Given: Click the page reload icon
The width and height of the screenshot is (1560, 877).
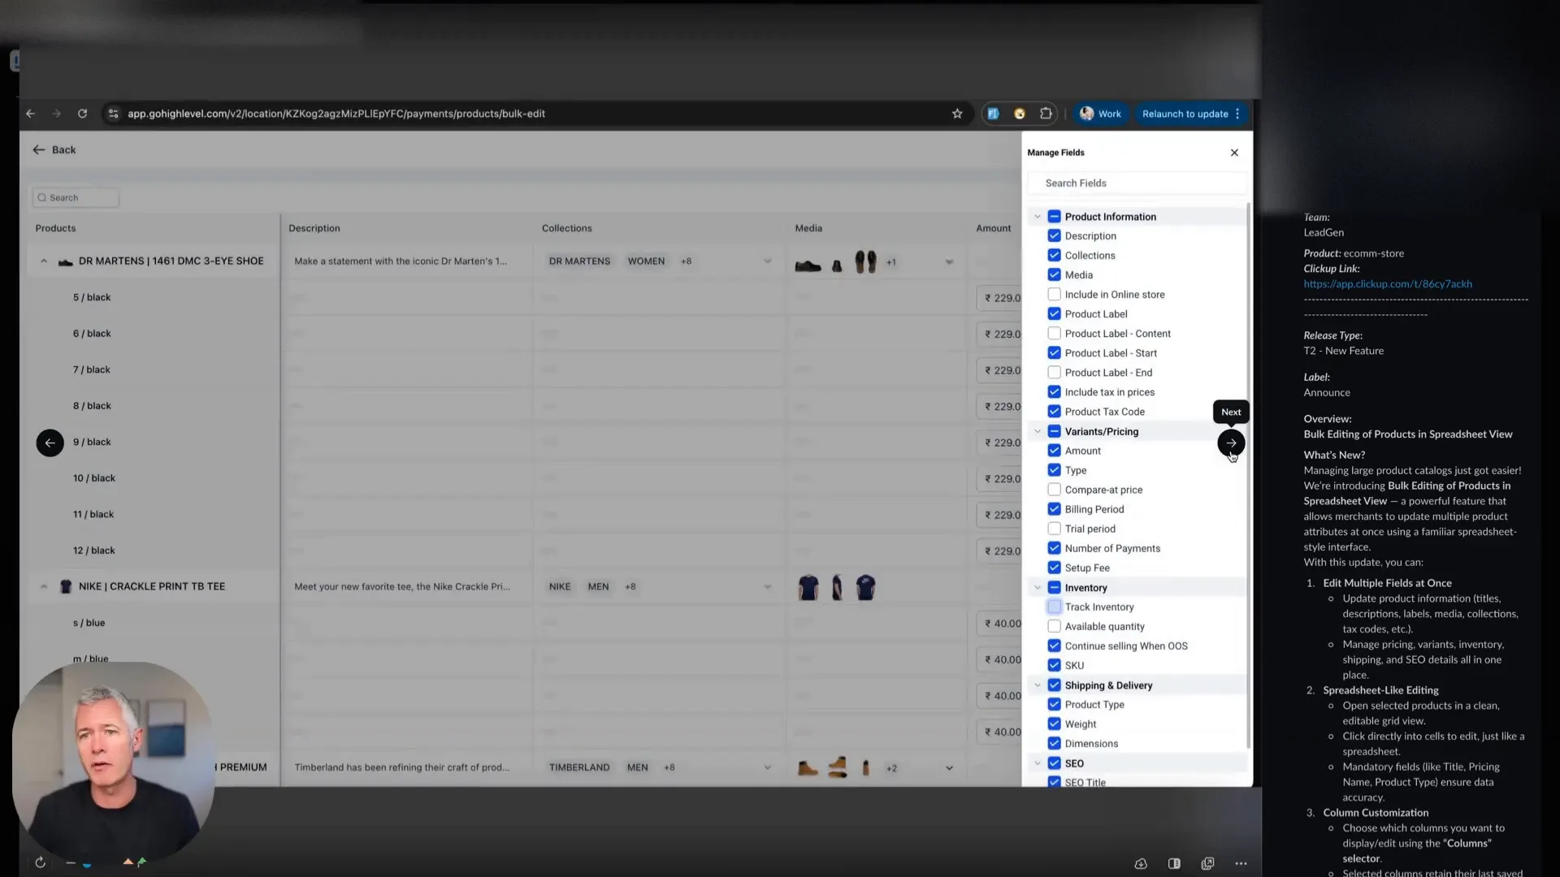Looking at the screenshot, I should pos(82,114).
